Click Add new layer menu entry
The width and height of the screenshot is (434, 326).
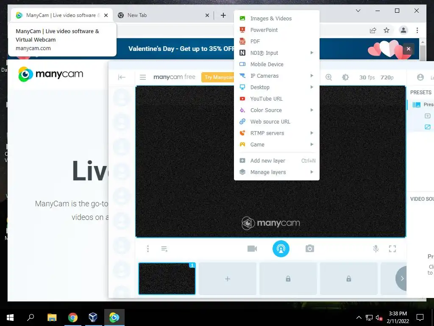coord(276,160)
